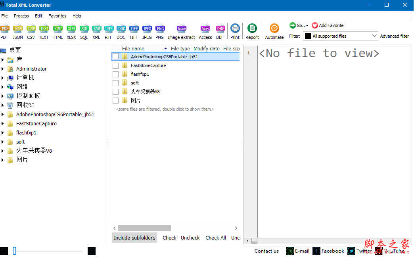Choose the DBF conversion icon
Screen dimensions: 414x257
[220, 29]
